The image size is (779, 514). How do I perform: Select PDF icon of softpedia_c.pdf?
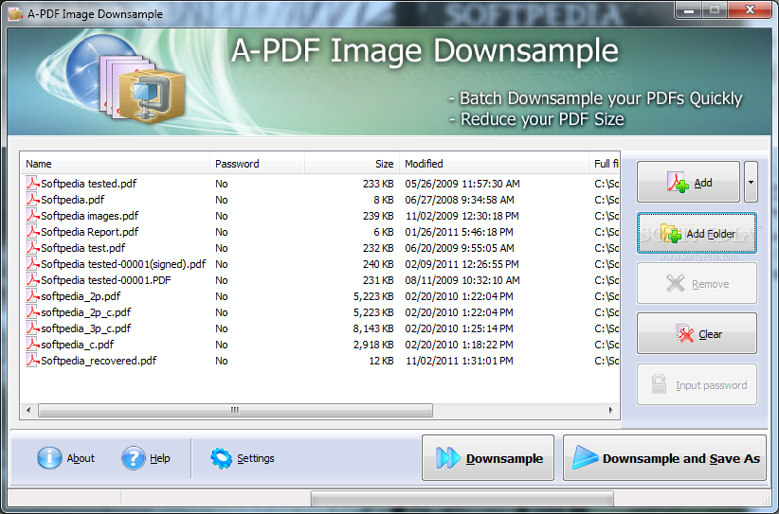click(32, 345)
